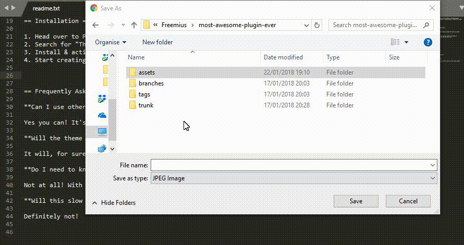Expand the File name dropdown arrow

coord(433,165)
